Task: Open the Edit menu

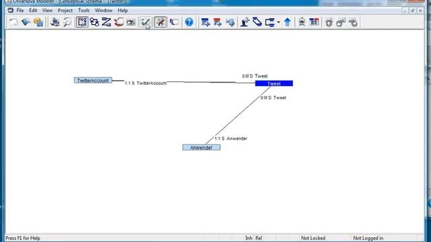Action: tap(33, 11)
